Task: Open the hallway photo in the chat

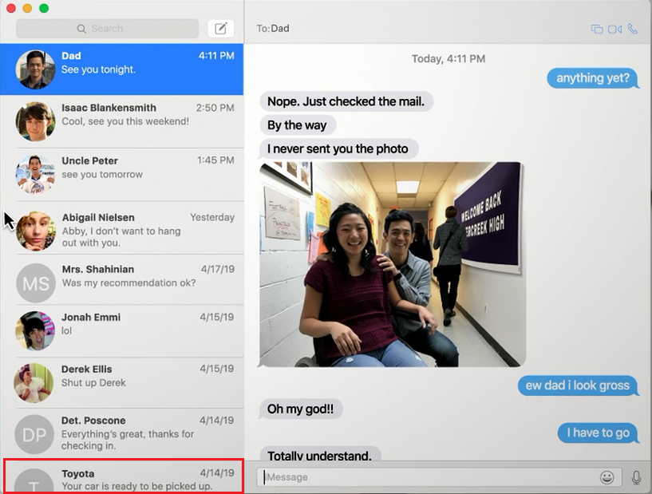Action: tap(392, 264)
